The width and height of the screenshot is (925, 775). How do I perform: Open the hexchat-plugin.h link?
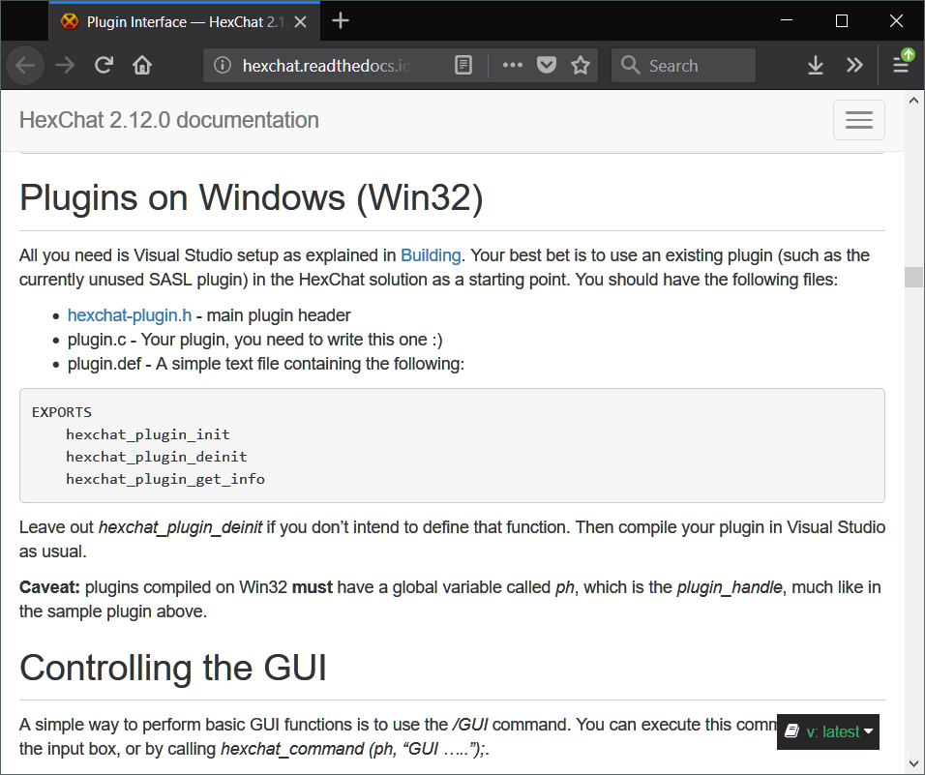(130, 315)
